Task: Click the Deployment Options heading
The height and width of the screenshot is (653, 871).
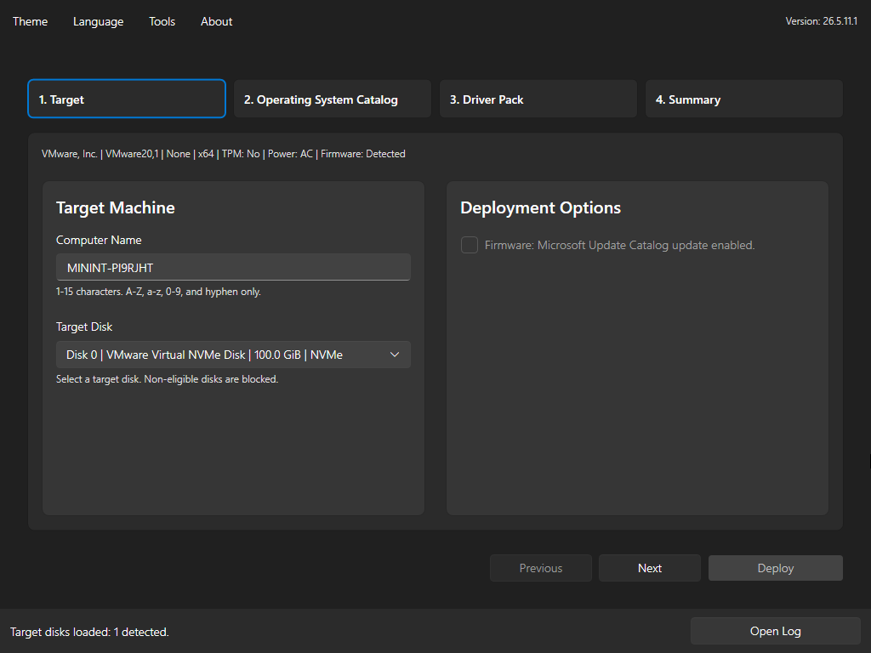Action: click(x=540, y=207)
